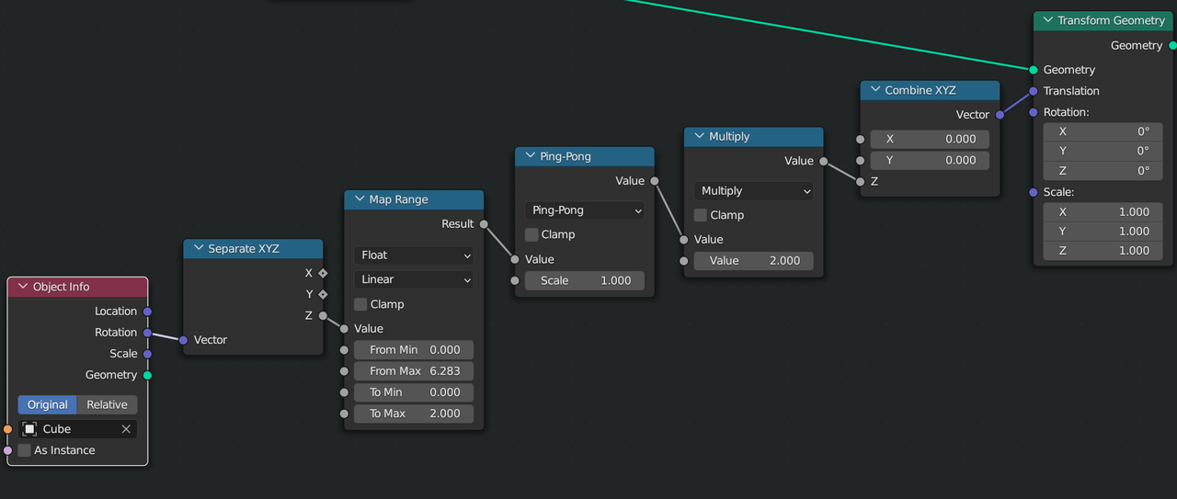1177x499 pixels.
Task: Click the Ping-Pong Scale 1.000 field
Action: click(585, 280)
